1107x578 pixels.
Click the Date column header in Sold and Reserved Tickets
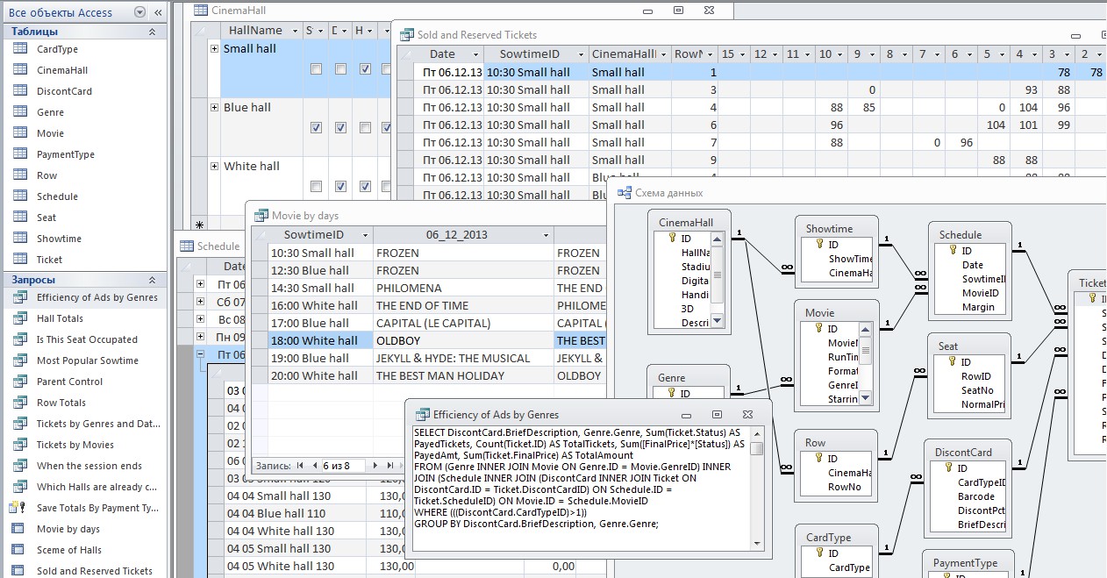coord(441,54)
